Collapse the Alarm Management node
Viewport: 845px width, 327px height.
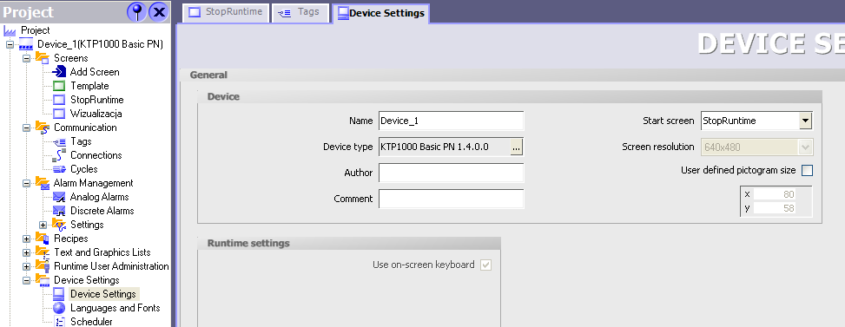tap(26, 183)
